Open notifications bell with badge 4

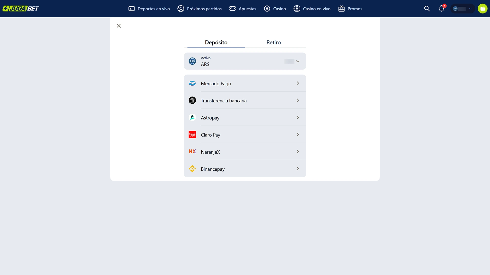(x=442, y=8)
